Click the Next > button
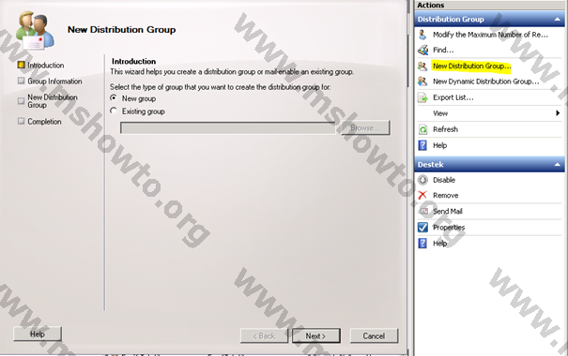 [315, 335]
